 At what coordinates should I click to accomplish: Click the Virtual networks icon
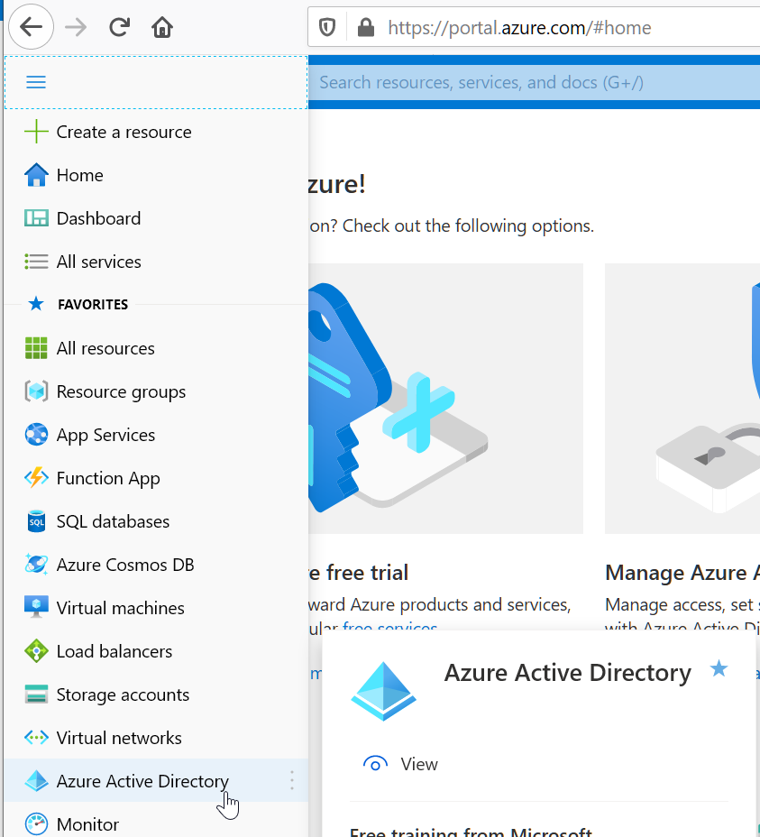click(36, 738)
